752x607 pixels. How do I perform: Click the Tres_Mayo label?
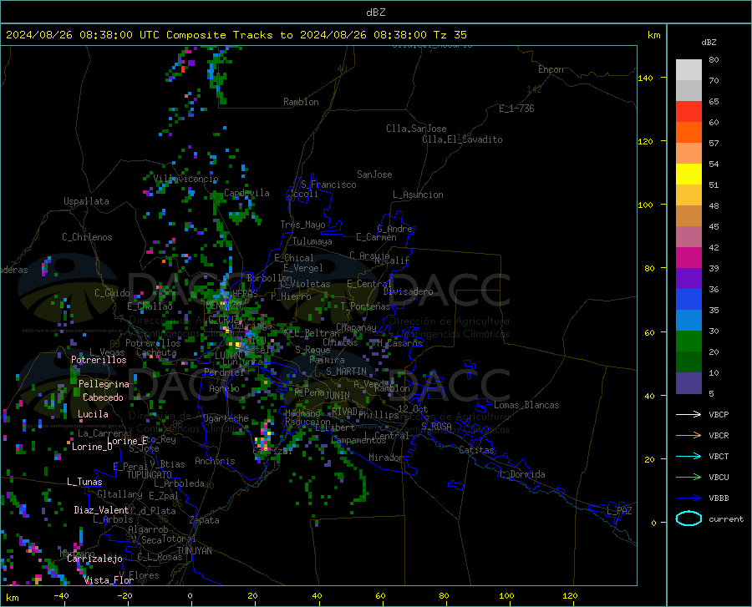coord(302,225)
